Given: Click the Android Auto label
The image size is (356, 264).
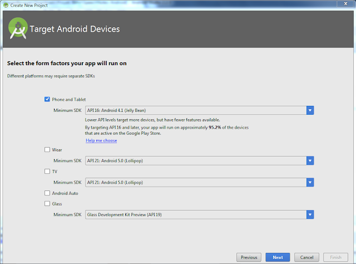Looking at the screenshot, I should tap(65, 193).
